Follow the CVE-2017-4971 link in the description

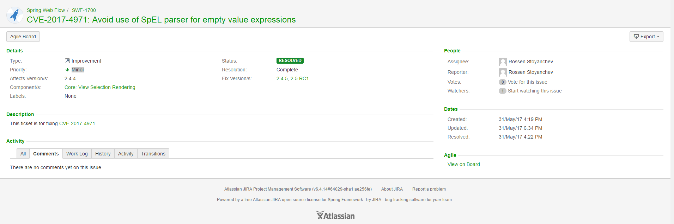coord(77,123)
